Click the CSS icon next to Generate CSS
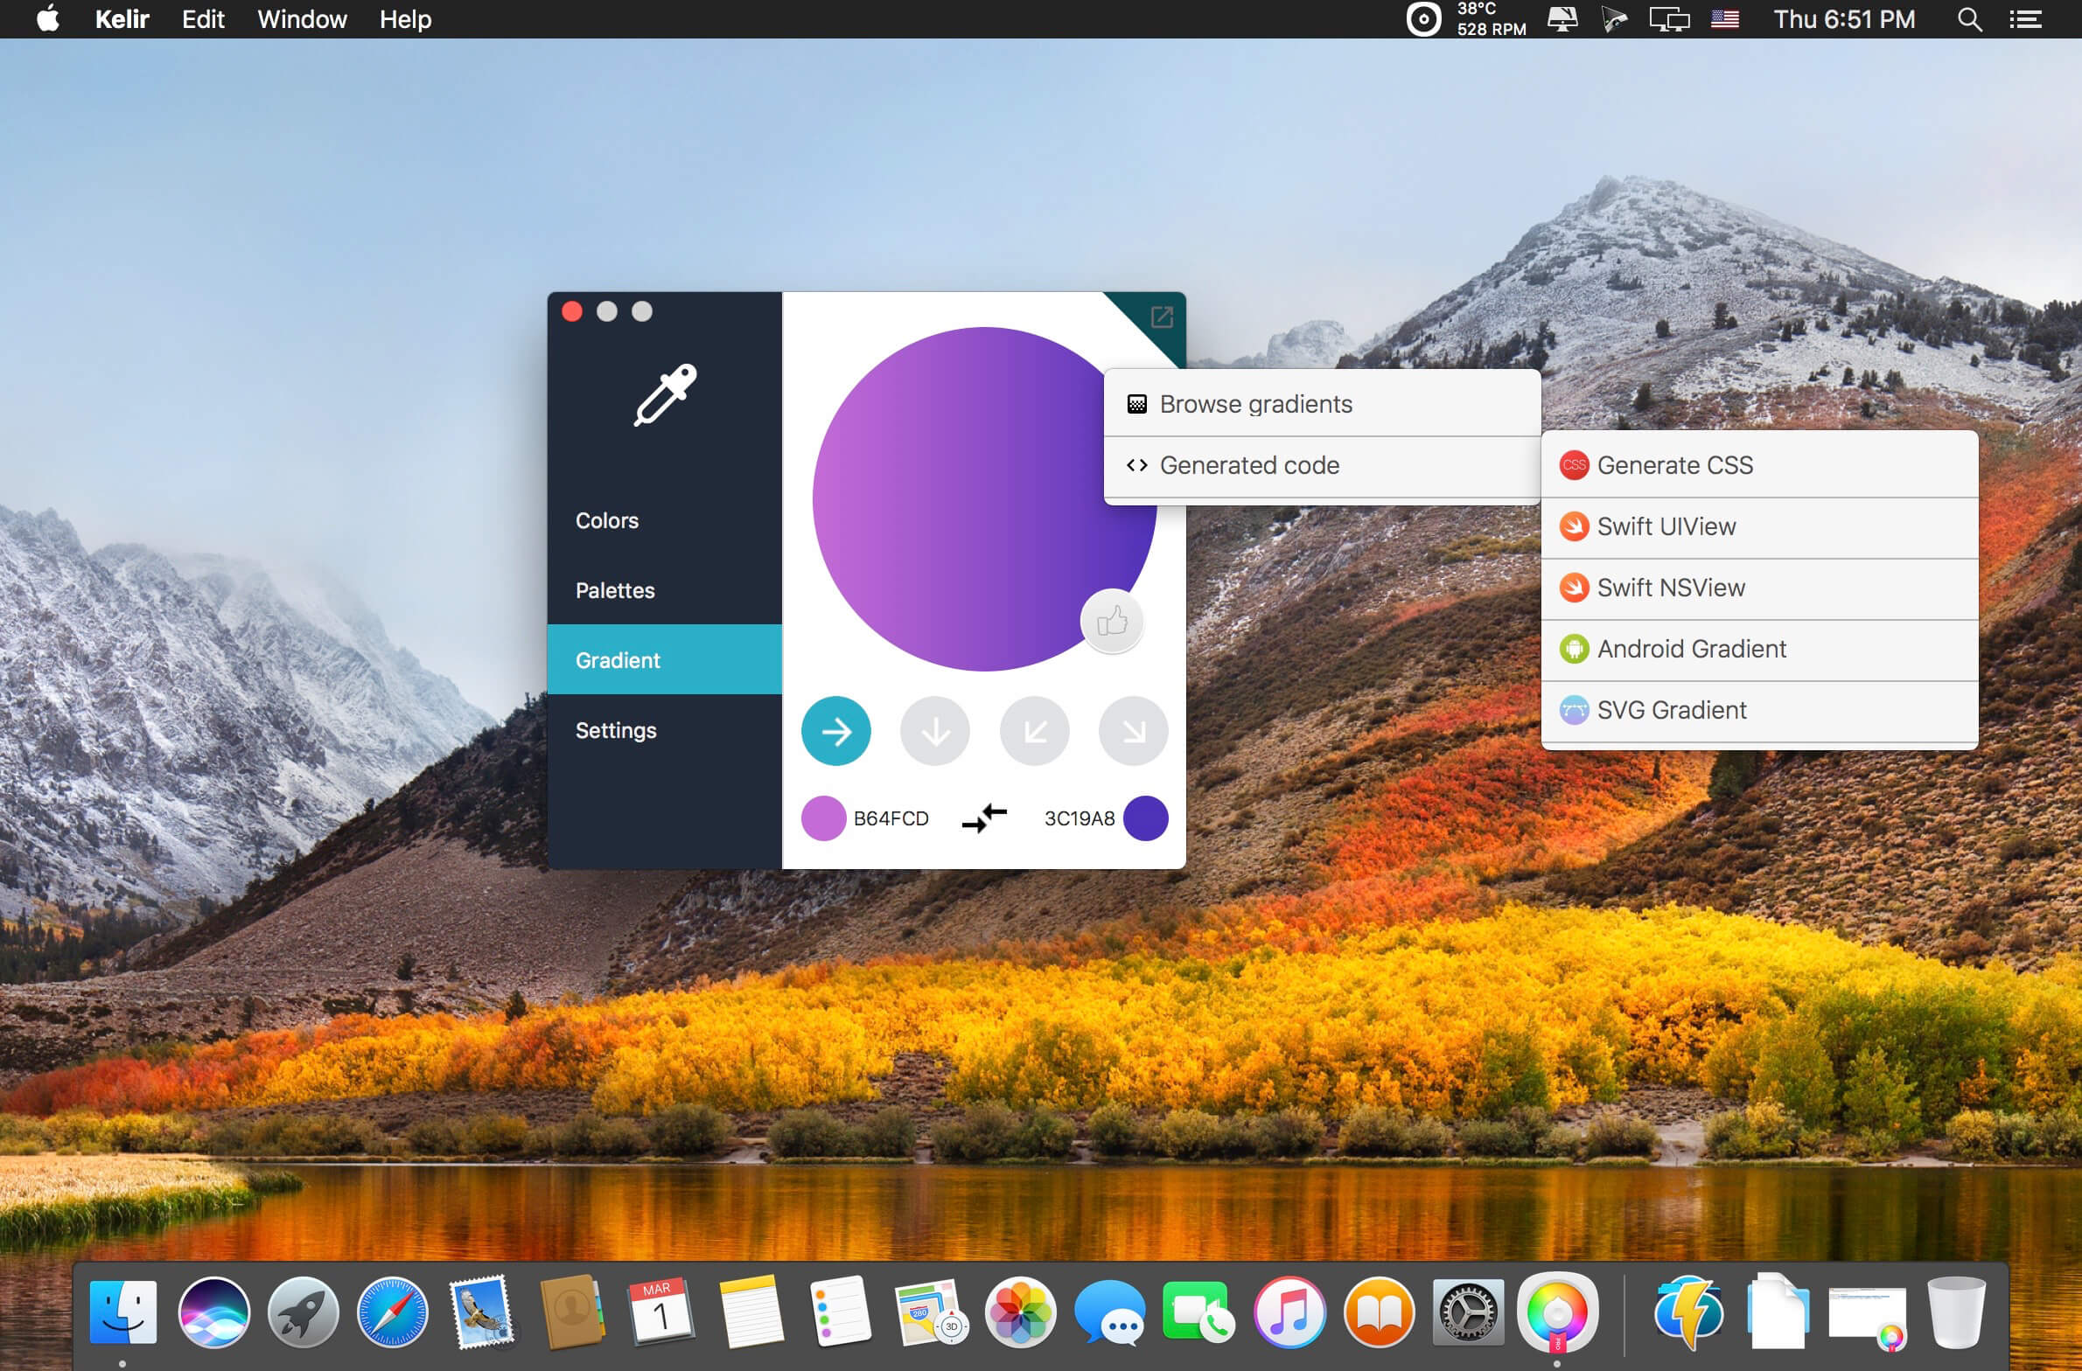Viewport: 2082px width, 1371px height. tap(1574, 465)
